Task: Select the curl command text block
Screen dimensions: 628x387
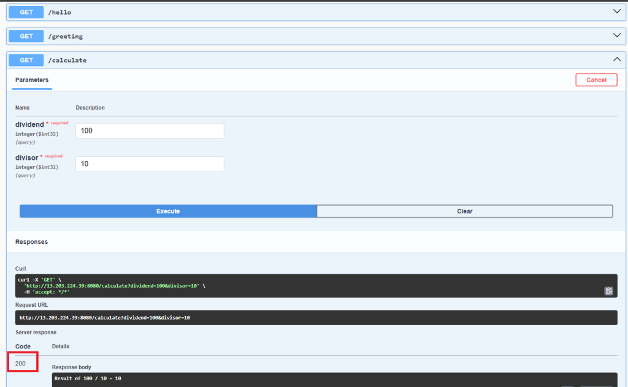Action: [316, 286]
